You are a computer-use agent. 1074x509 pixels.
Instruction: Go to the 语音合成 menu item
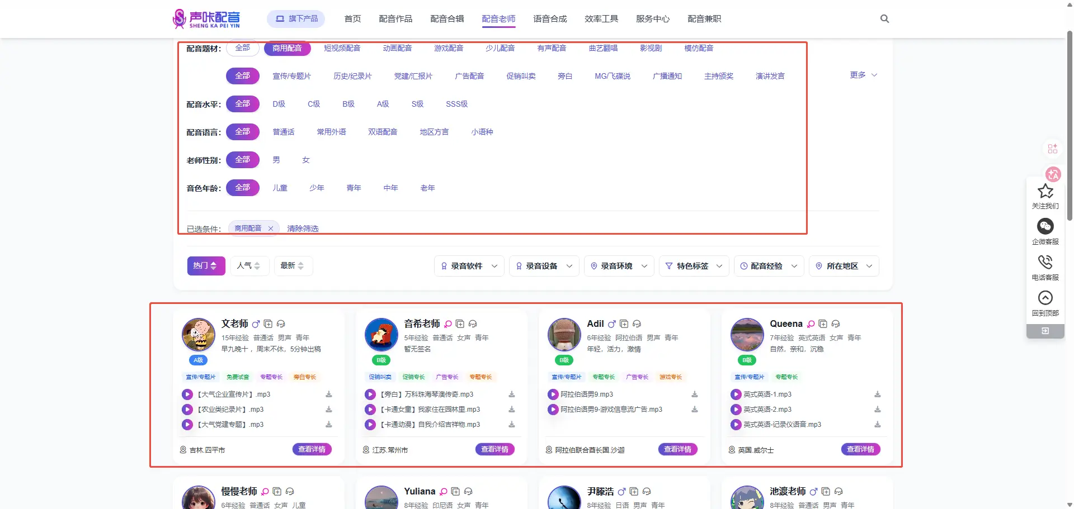[550, 19]
